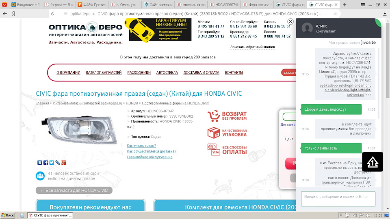
Task: Click consultant Алина's avatar in the chat
Action: 307,28
